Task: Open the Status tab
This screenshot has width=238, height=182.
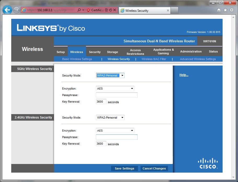Action: pyautogui.click(x=213, y=51)
